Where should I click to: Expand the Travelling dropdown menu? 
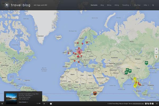coord(126,5)
